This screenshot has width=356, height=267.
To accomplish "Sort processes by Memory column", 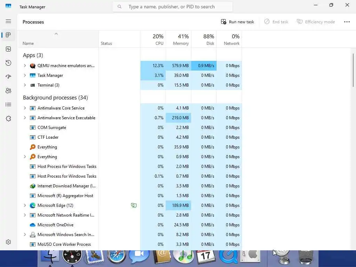I will [x=178, y=39].
